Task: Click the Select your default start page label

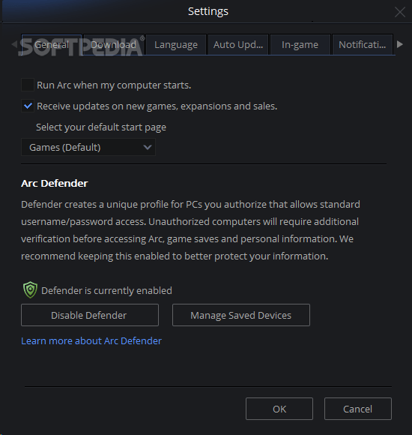Action: (x=101, y=127)
